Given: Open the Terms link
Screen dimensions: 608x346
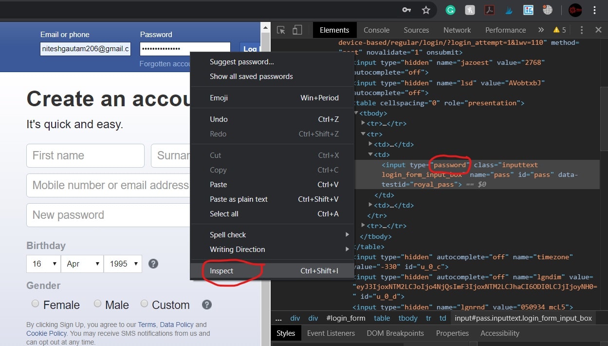Looking at the screenshot, I should pyautogui.click(x=147, y=325).
